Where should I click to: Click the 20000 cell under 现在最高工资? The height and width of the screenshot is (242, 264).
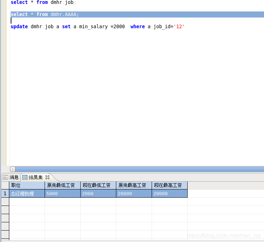tap(170, 193)
